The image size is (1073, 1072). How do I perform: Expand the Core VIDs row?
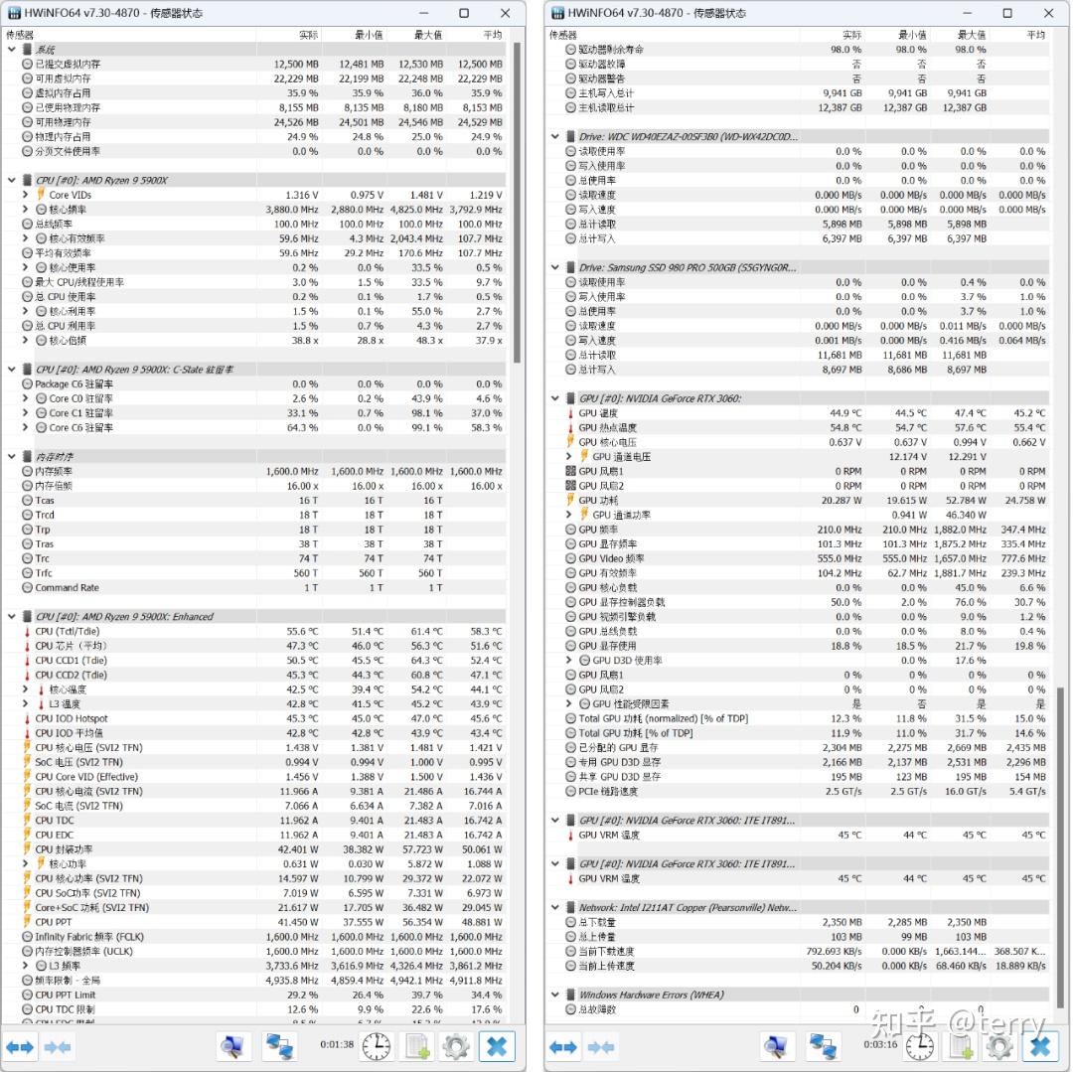[x=25, y=195]
